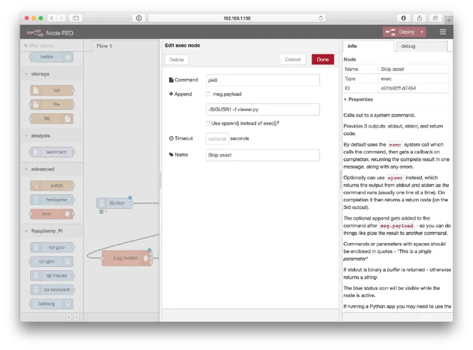Open the Node-RED hamburger menu

443,32
